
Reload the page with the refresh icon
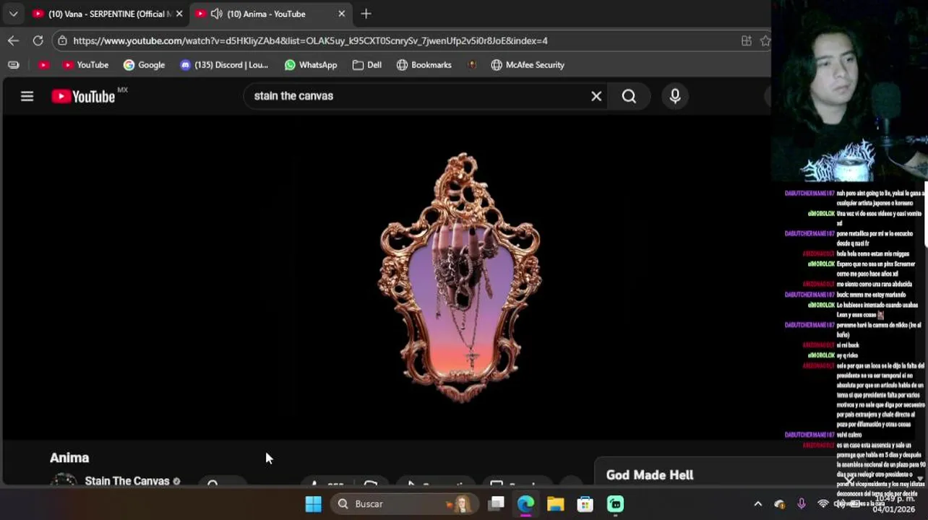[x=38, y=40]
